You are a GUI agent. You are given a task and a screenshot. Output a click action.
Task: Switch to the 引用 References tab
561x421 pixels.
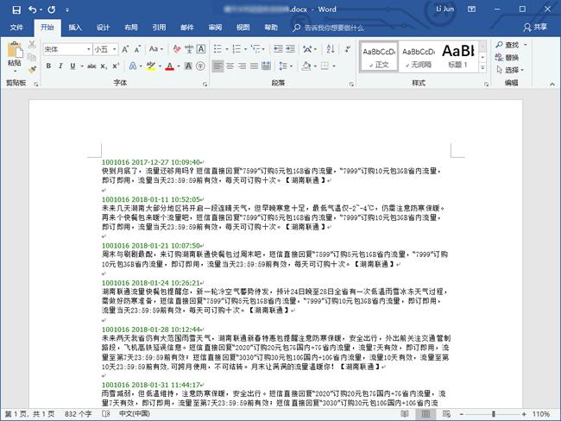click(x=159, y=28)
